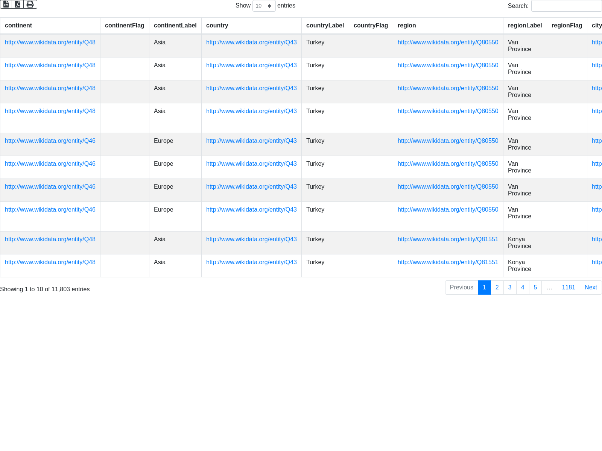Sort by the countryLabel column header
Screen dimensions: 602x451
tap(325, 26)
